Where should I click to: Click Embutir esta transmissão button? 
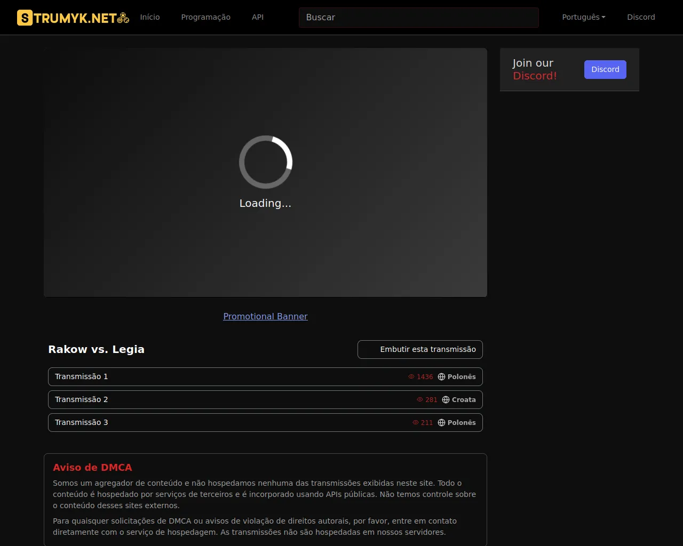point(420,350)
